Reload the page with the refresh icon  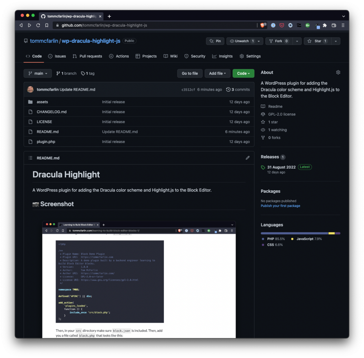(x=38, y=25)
